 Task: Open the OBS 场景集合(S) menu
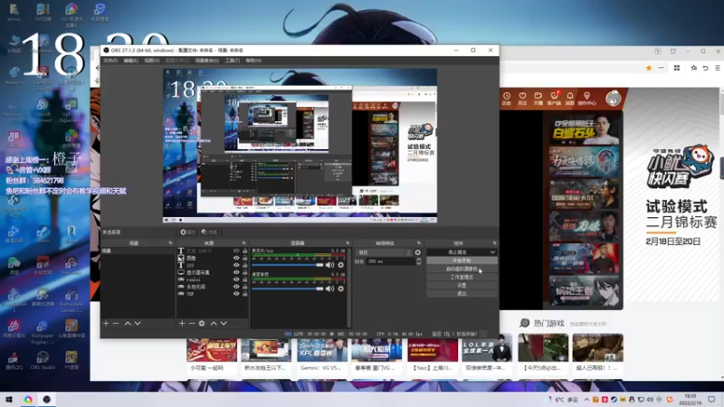[x=207, y=61]
